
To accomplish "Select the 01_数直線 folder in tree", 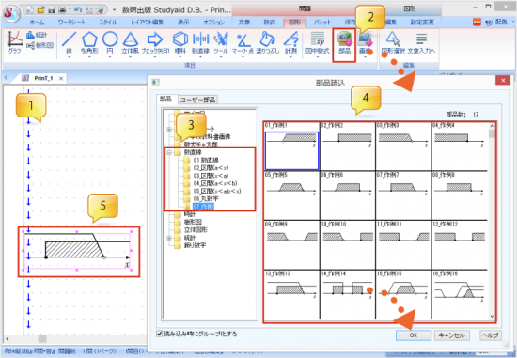I will [x=206, y=161].
